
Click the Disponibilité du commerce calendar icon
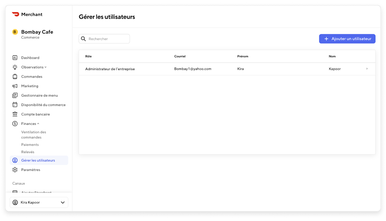[x=15, y=105]
